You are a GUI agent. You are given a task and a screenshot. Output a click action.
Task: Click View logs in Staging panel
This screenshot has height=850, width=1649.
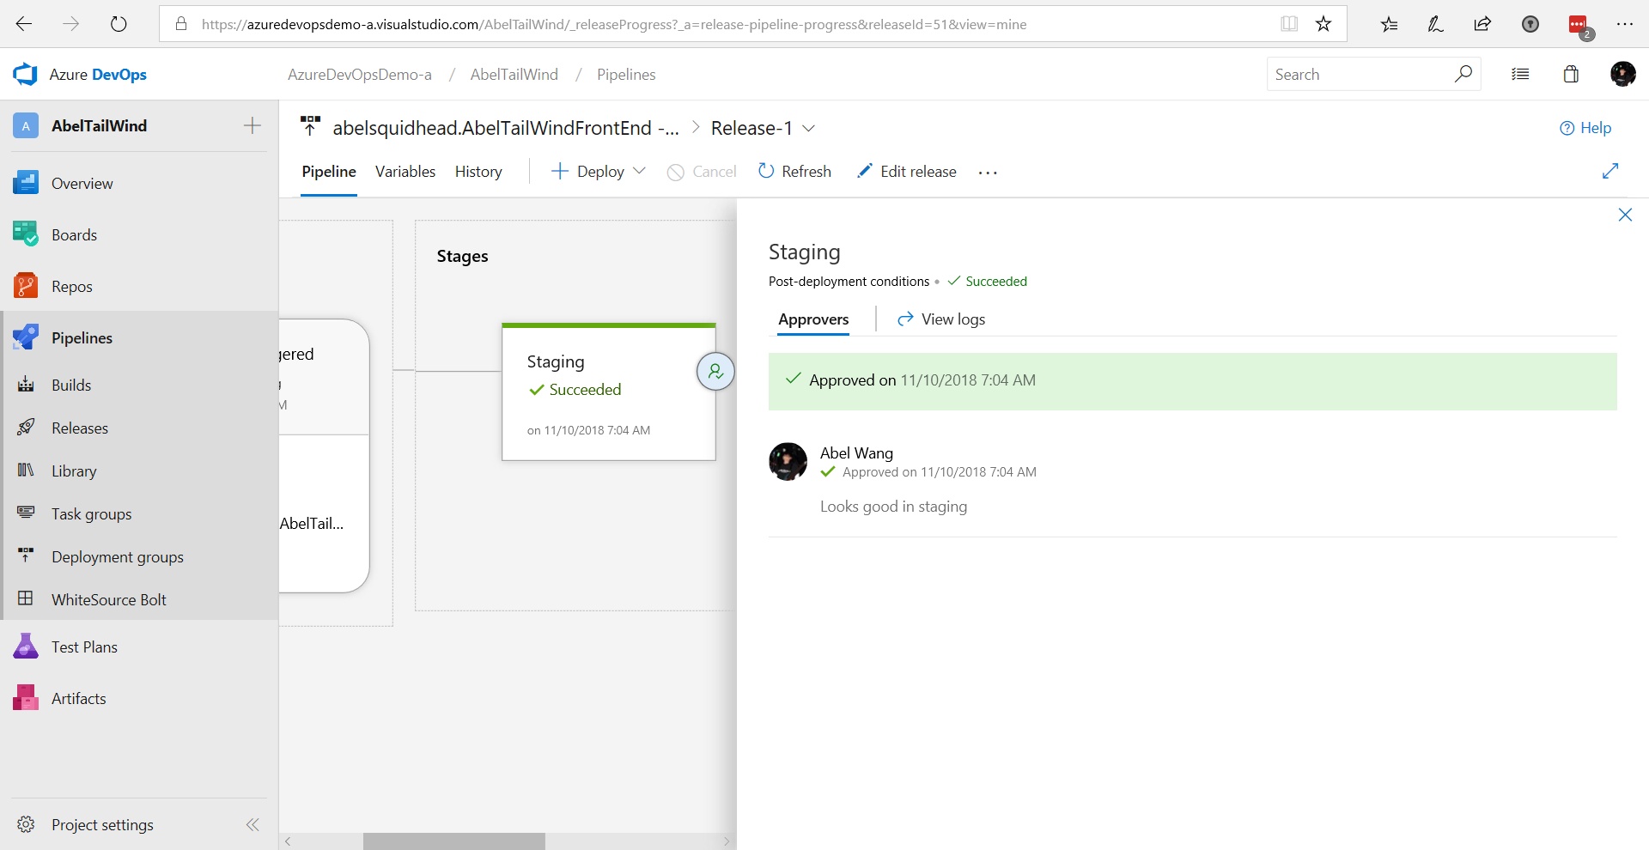tap(941, 319)
